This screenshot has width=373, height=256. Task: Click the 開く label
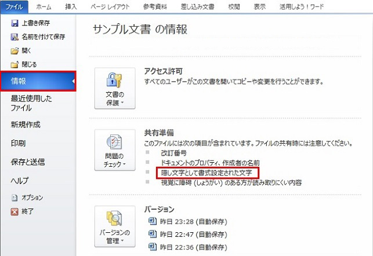(26, 51)
